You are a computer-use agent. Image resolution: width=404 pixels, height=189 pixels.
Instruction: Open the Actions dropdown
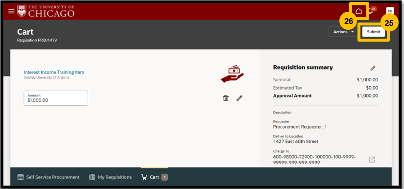344,32
